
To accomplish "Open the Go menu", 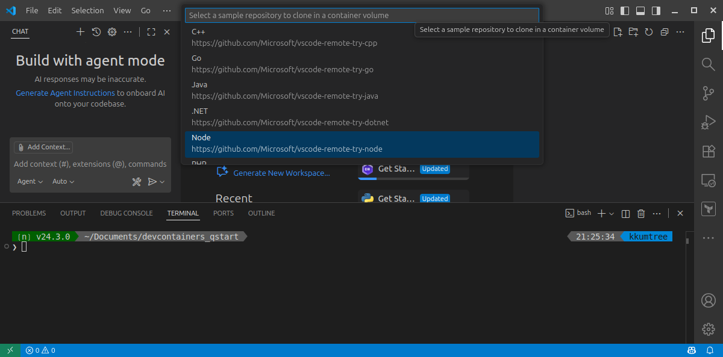I will pos(146,10).
